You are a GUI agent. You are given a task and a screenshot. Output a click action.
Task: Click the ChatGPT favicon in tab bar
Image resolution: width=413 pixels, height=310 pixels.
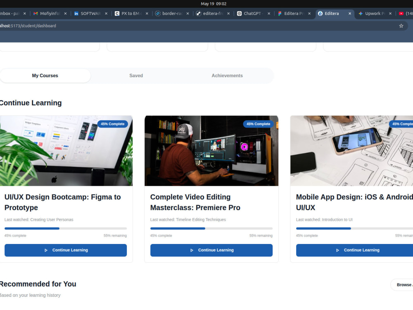point(239,14)
